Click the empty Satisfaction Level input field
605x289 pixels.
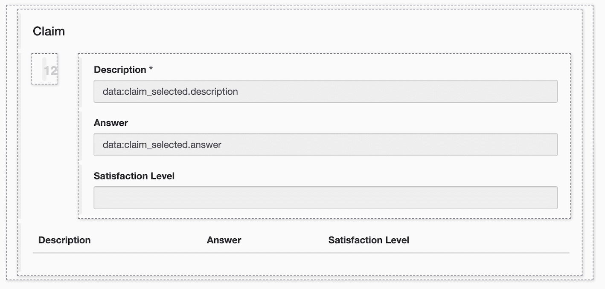[x=326, y=197]
